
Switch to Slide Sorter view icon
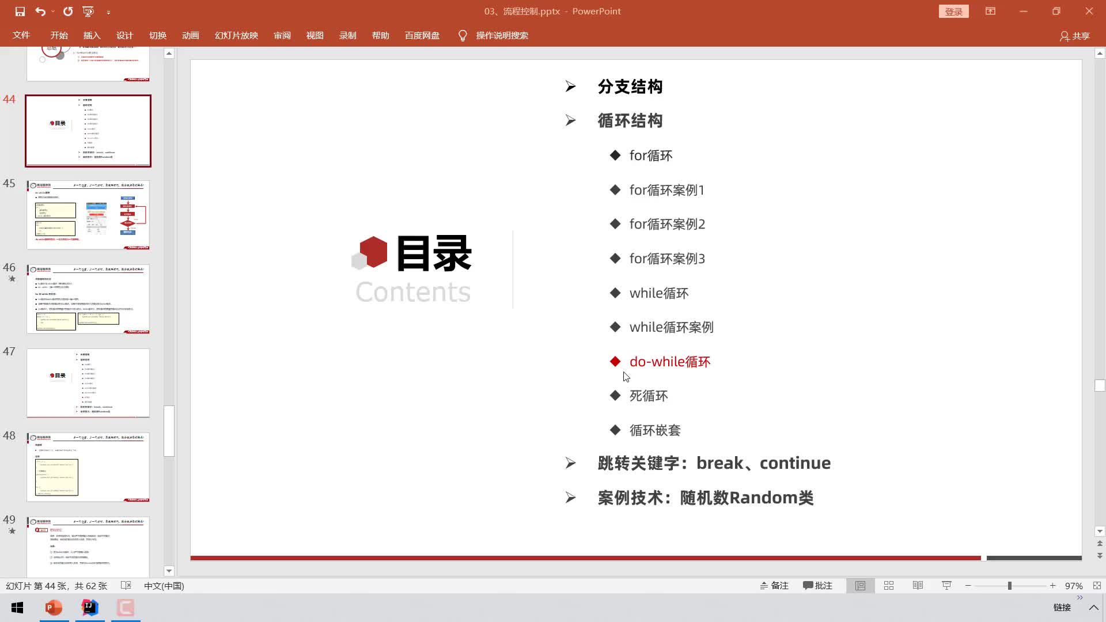pos(889,586)
